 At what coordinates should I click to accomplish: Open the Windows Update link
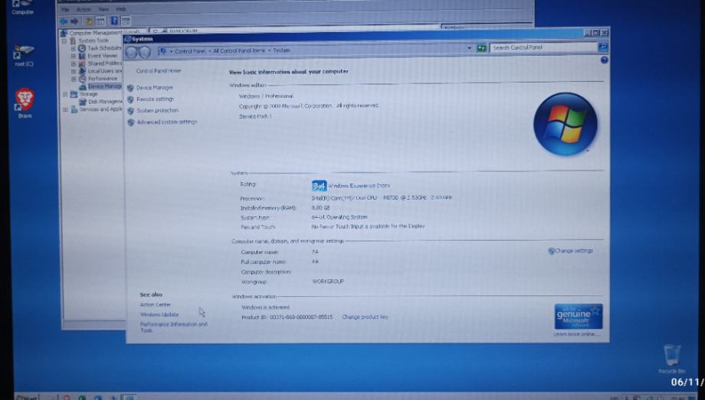click(x=159, y=314)
